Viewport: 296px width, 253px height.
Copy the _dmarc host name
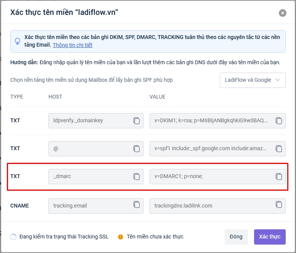coord(137,177)
